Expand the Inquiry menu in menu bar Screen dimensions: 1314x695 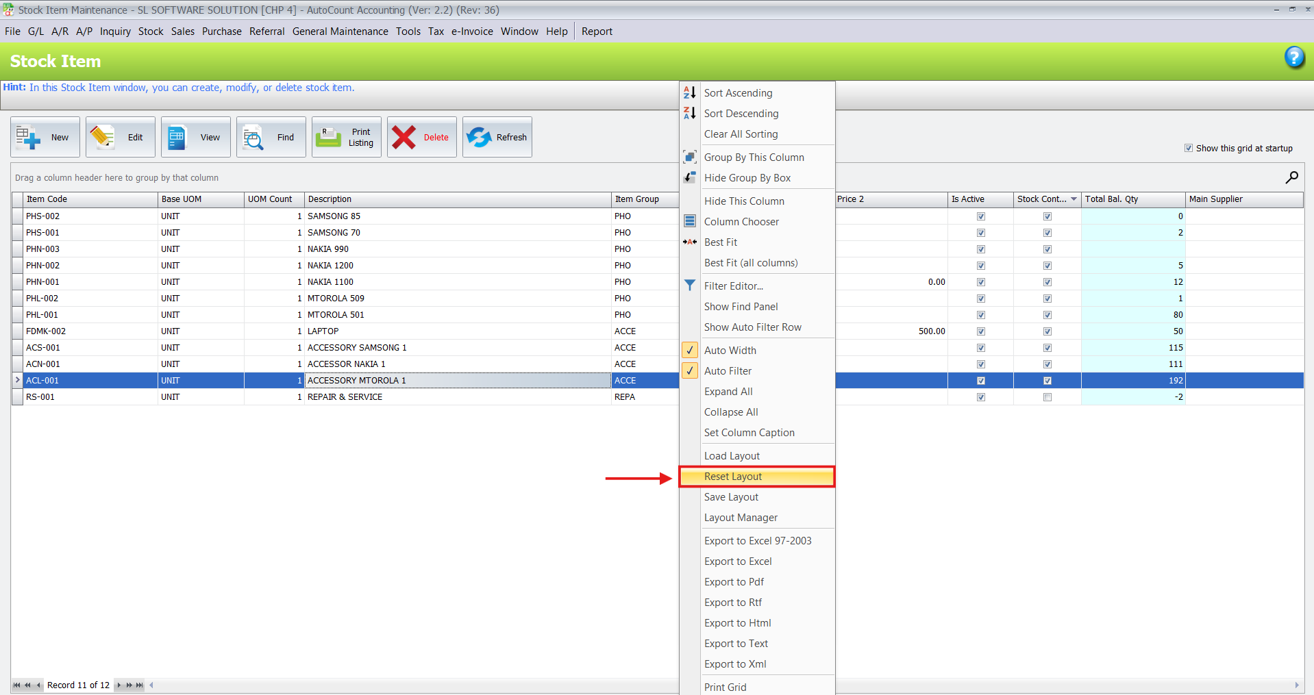click(115, 31)
